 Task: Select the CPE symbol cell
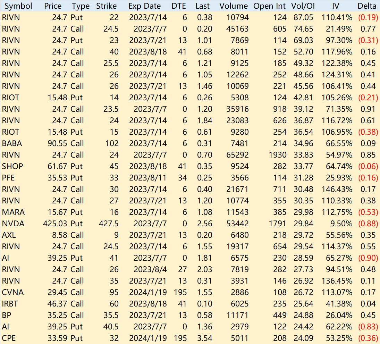(9, 338)
